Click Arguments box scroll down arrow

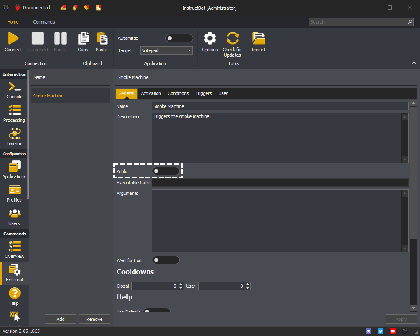click(405, 249)
